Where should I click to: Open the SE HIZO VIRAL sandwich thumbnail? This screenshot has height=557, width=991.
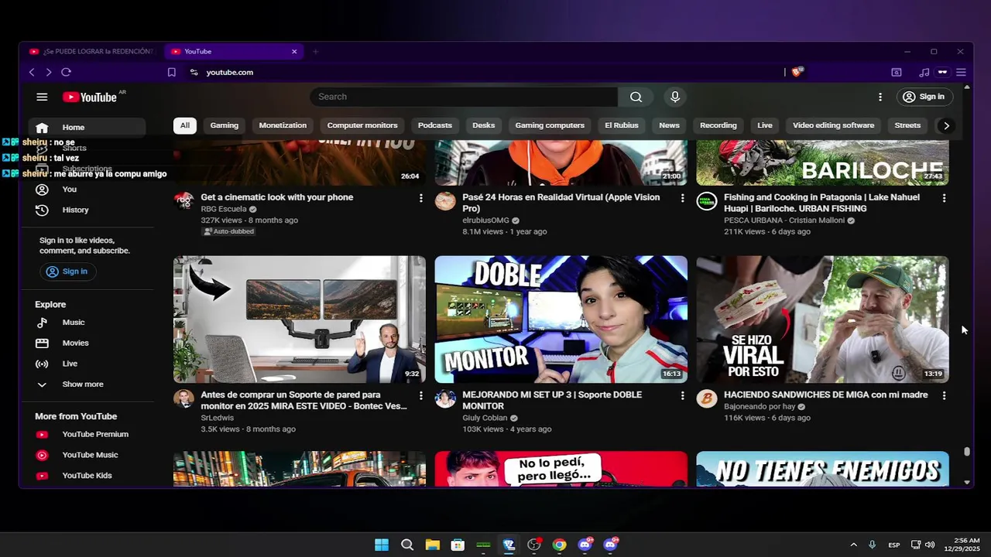tap(822, 320)
